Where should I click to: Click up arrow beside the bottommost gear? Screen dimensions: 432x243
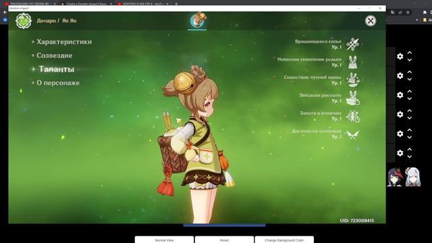click(410, 149)
